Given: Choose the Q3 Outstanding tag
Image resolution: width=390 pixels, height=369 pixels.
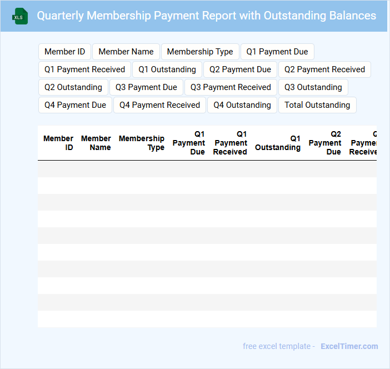Looking at the screenshot, I should click(313, 87).
